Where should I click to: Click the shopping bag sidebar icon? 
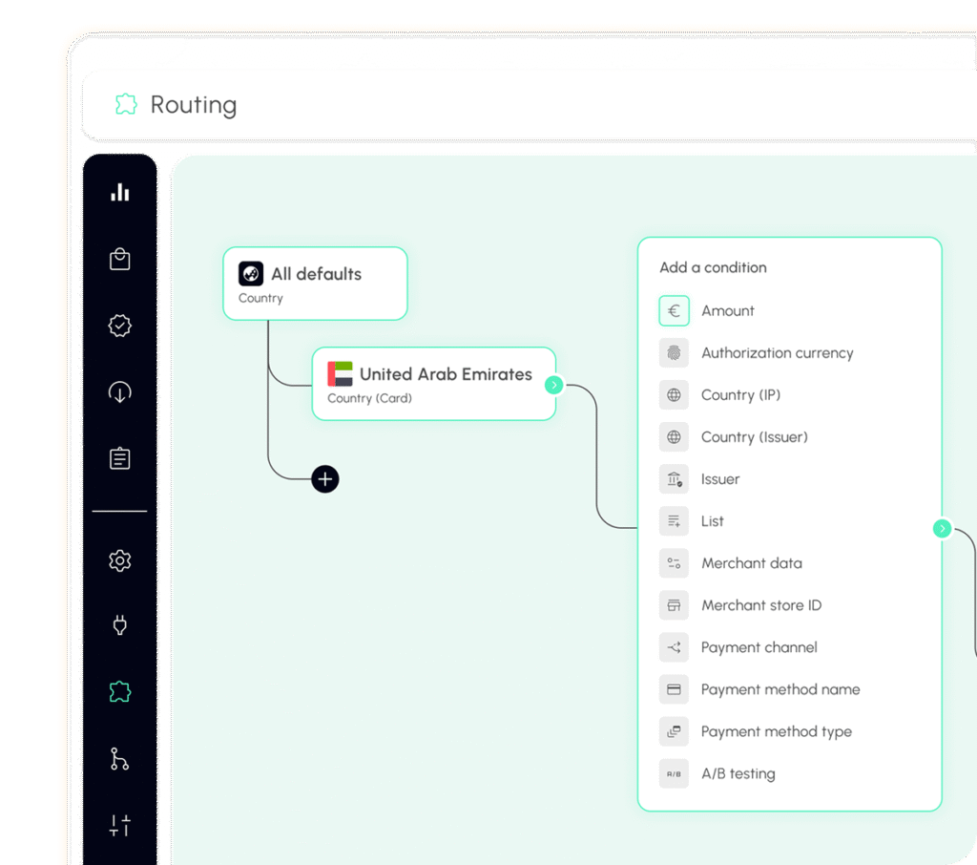point(119,259)
